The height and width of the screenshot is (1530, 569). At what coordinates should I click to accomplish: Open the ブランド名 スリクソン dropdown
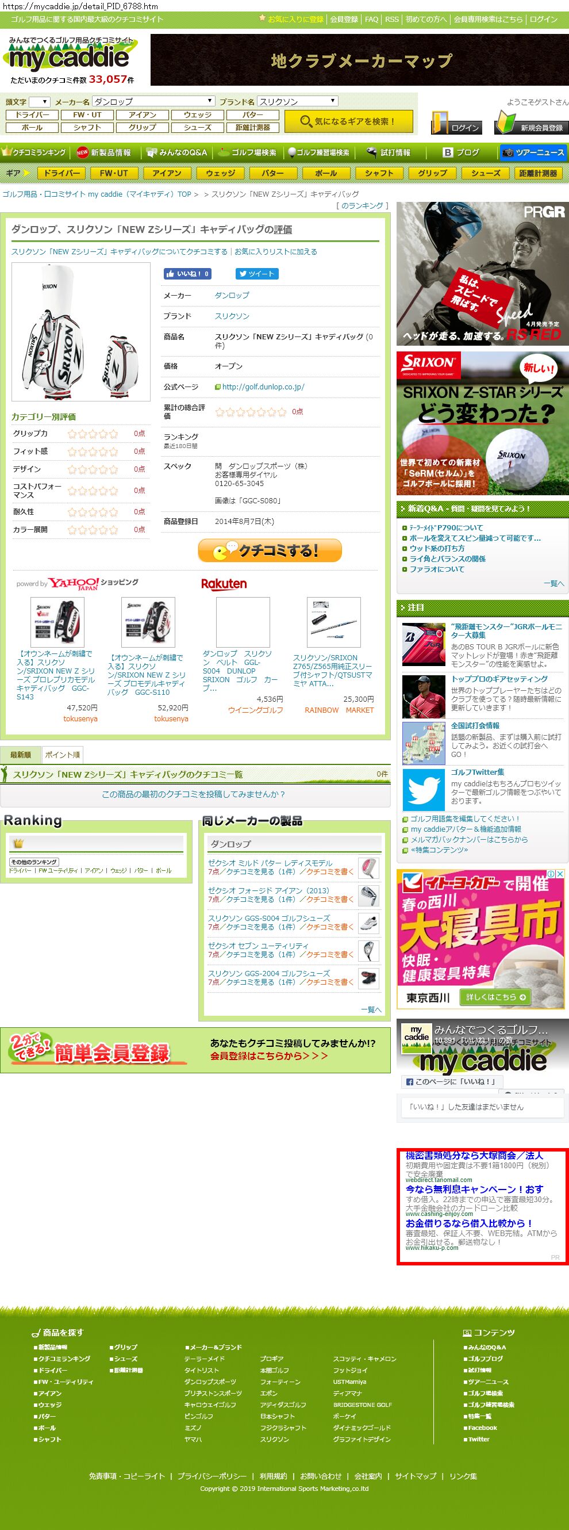coord(297,102)
